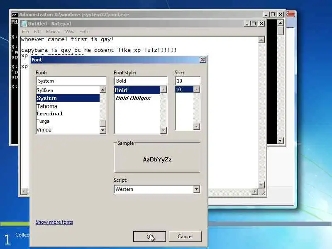The height and width of the screenshot is (249, 332).
Task: Click Notepad horizontal scroll left arrow
Action: click(x=24, y=192)
